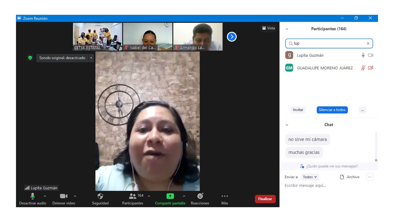394x222 pixels.
Task: Expand arrow next to Participantes in toolbar
Action: tap(149, 196)
